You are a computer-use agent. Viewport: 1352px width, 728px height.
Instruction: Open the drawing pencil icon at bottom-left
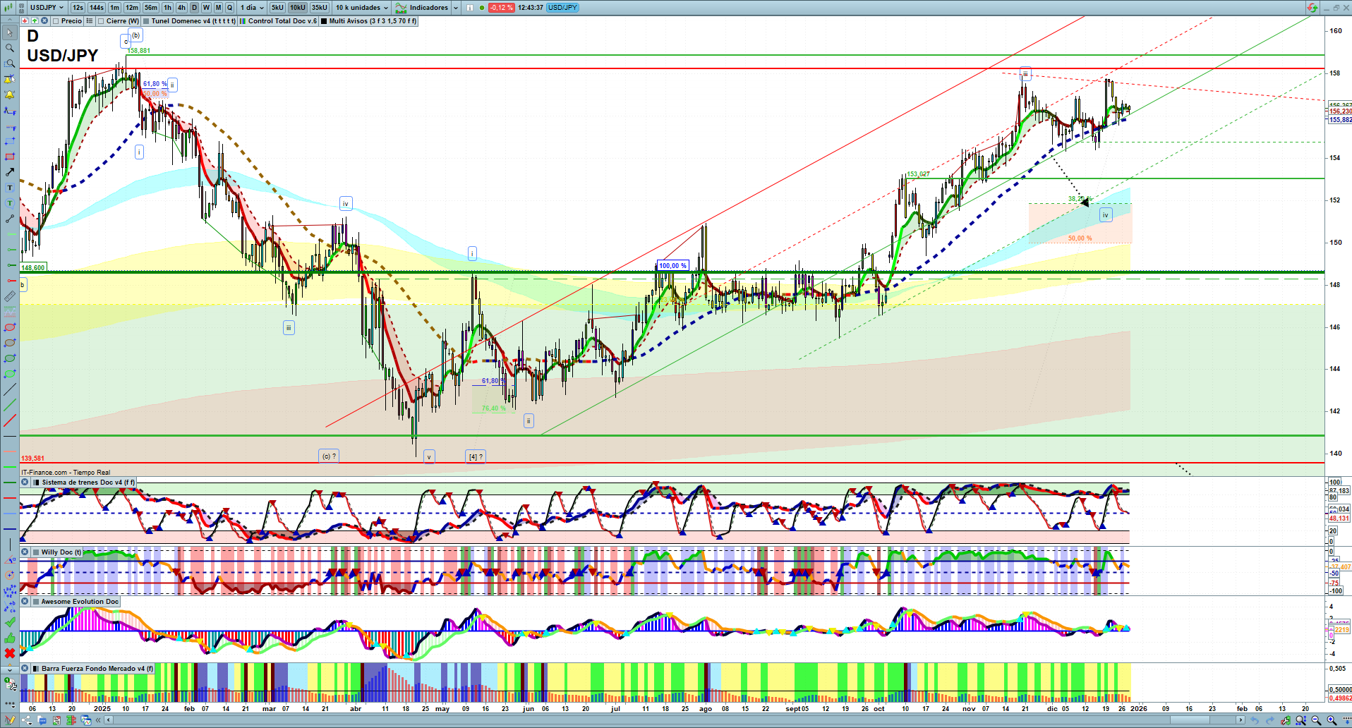10,720
